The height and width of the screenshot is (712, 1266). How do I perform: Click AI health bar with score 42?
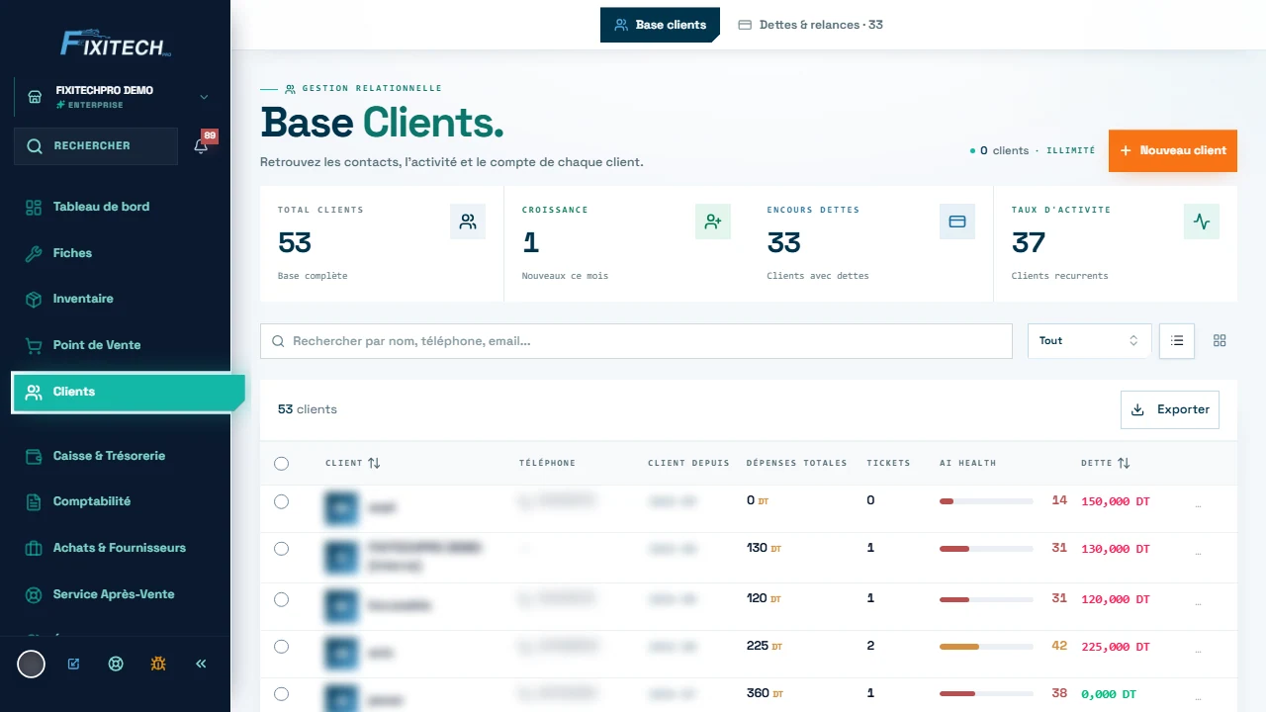point(986,647)
